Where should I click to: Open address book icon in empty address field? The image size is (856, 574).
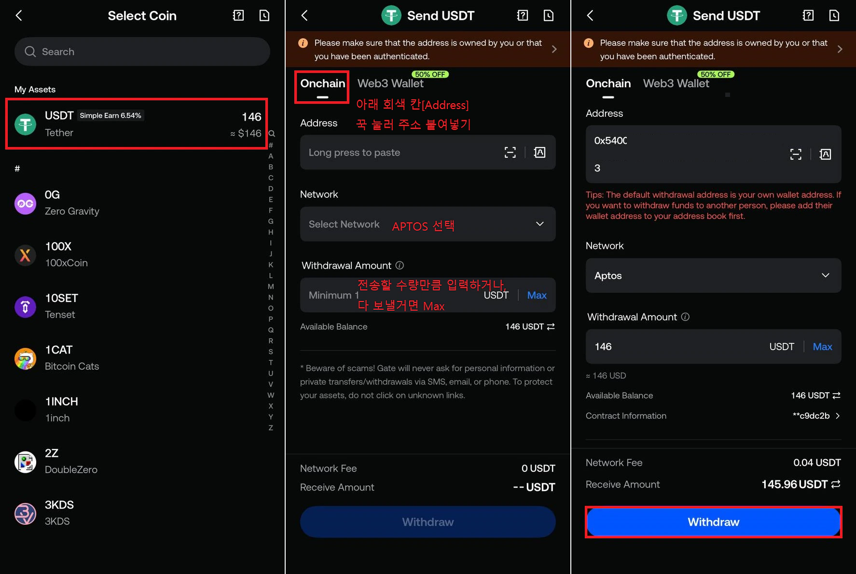click(539, 152)
